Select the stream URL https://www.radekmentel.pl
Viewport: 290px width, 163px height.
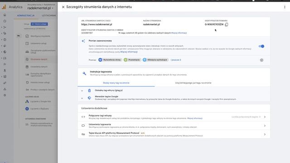click(x=97, y=24)
